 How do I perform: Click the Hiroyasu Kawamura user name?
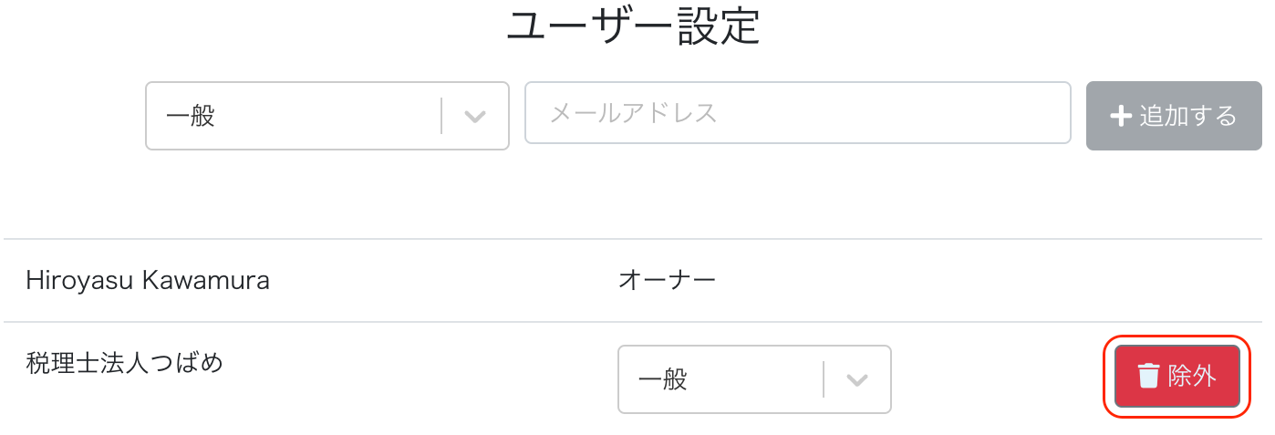148,280
